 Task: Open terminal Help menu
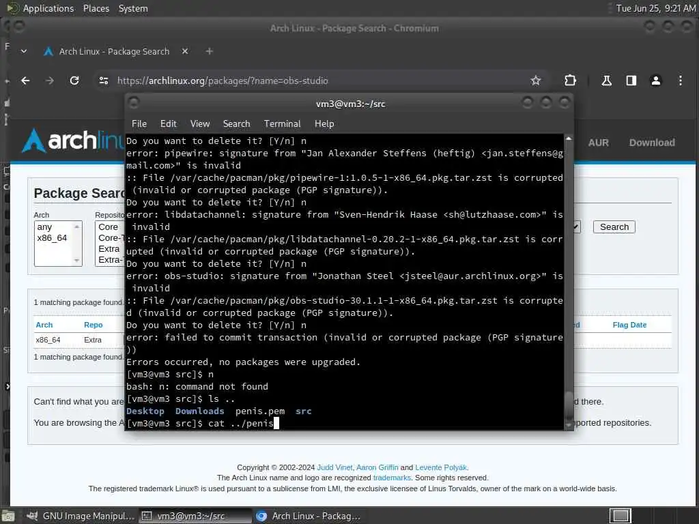[x=324, y=124]
